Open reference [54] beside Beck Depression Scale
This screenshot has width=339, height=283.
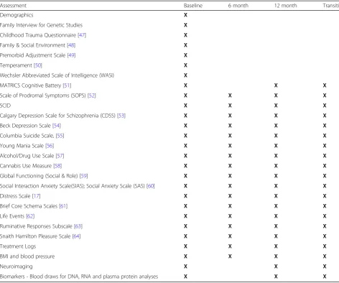pyautogui.click(x=57, y=126)
